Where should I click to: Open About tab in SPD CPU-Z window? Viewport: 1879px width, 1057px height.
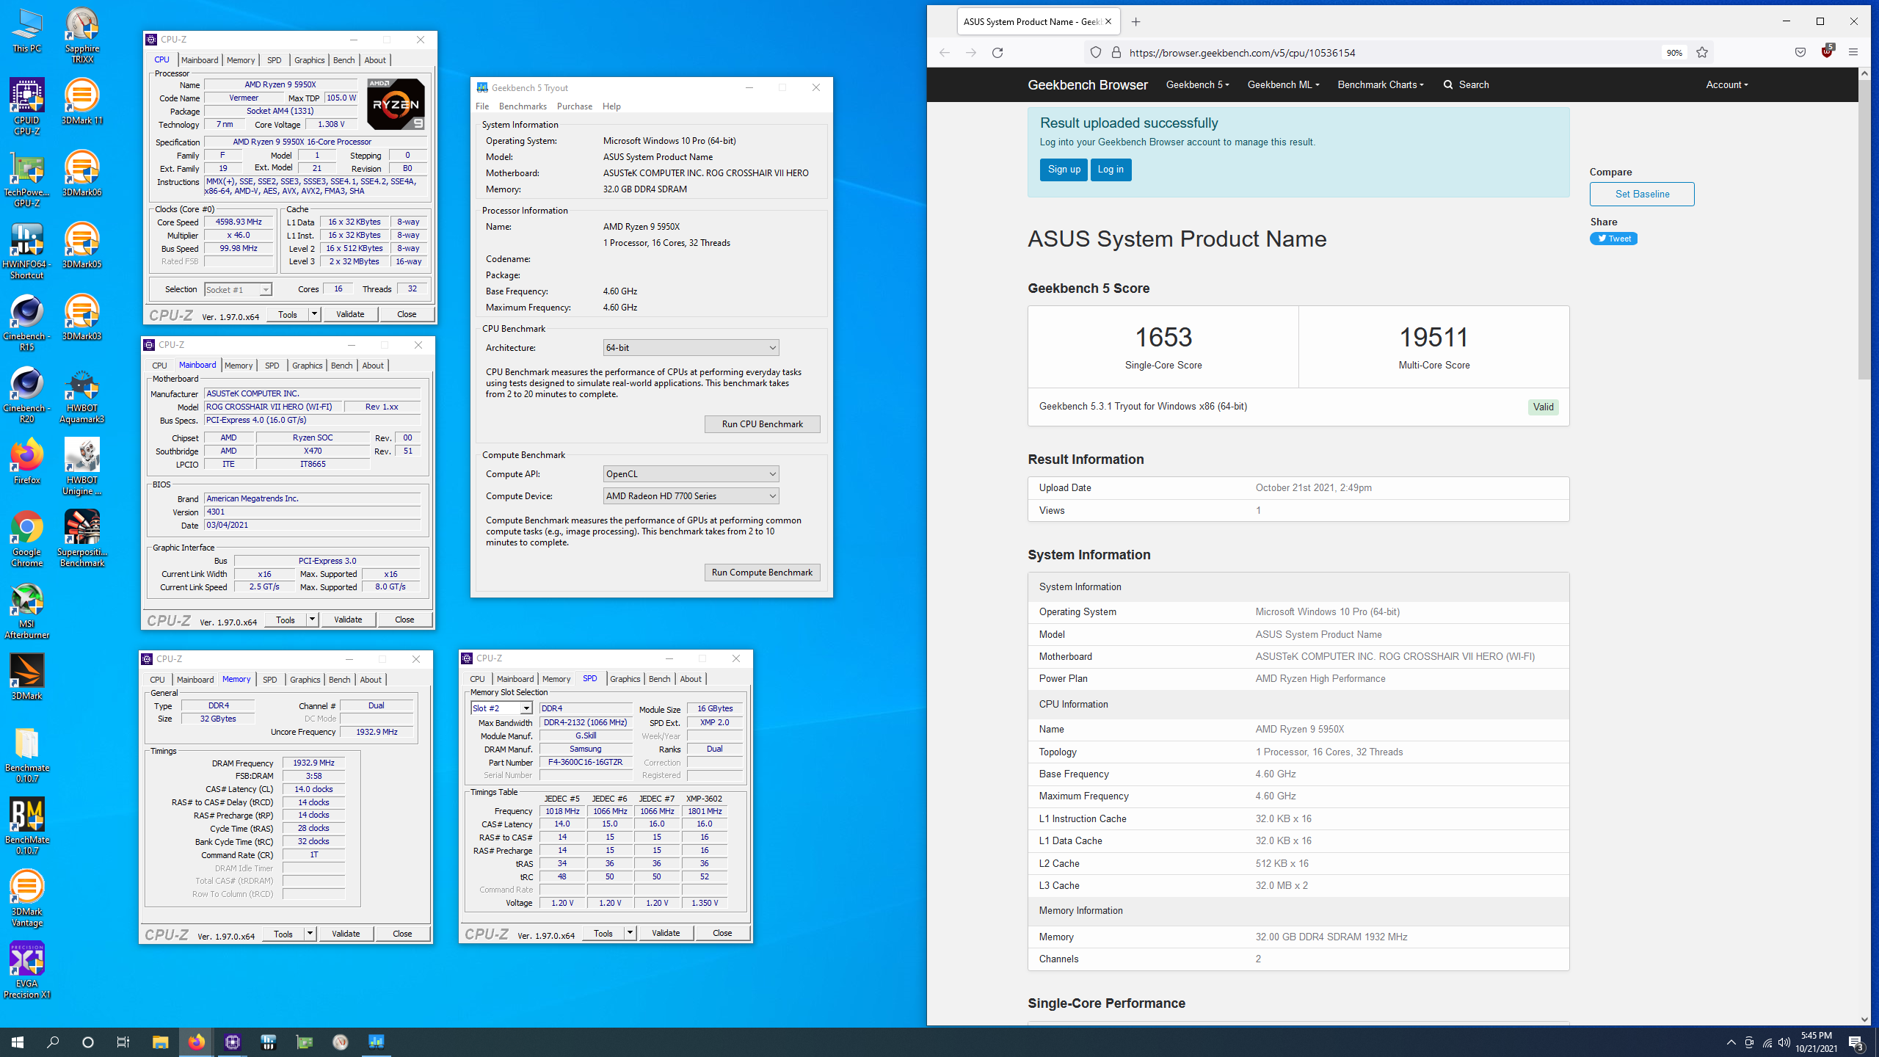point(690,679)
